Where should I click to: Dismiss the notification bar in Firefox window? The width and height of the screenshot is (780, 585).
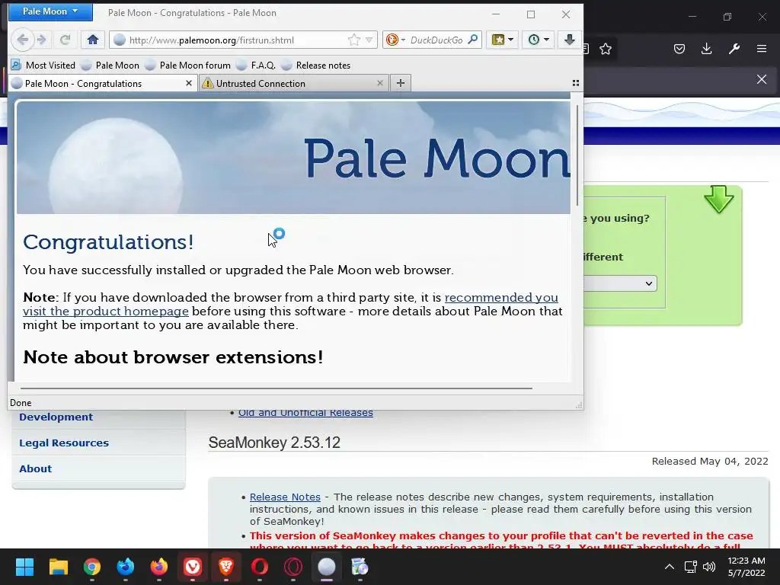[x=762, y=79]
